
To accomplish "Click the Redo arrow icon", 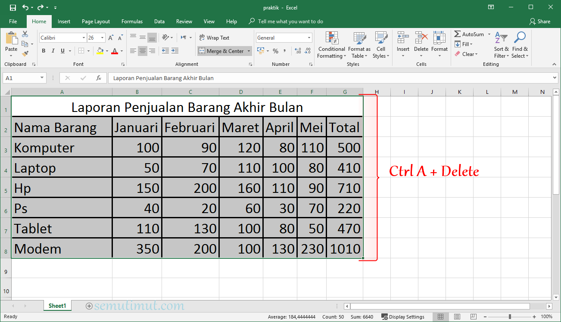I will (41, 7).
